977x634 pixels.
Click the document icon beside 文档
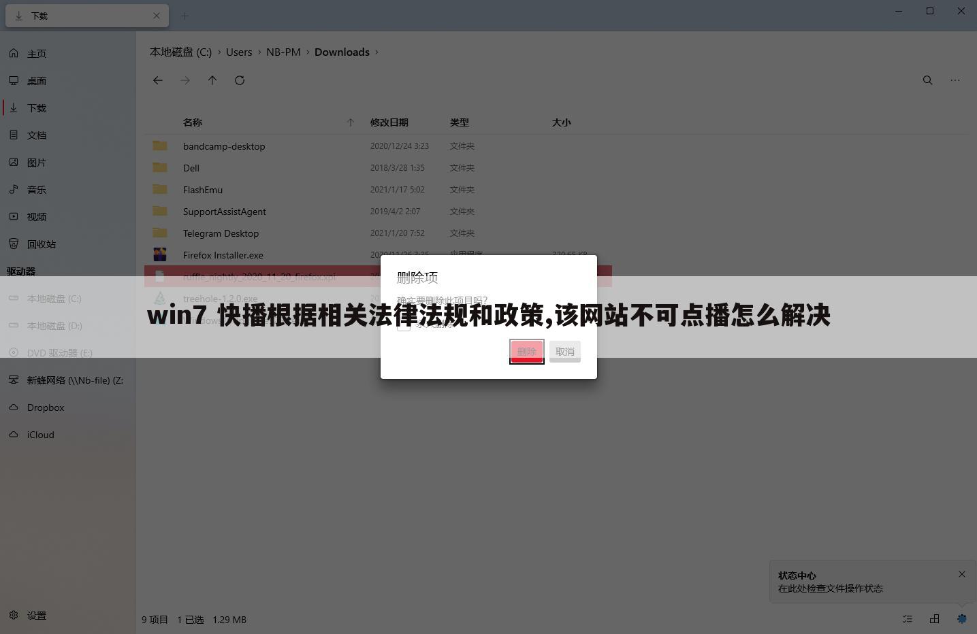(14, 135)
